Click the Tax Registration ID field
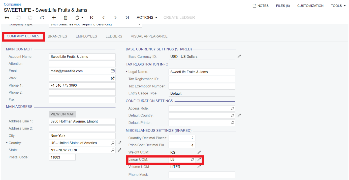Viewport: 349px width, 180px height. click(x=202, y=79)
